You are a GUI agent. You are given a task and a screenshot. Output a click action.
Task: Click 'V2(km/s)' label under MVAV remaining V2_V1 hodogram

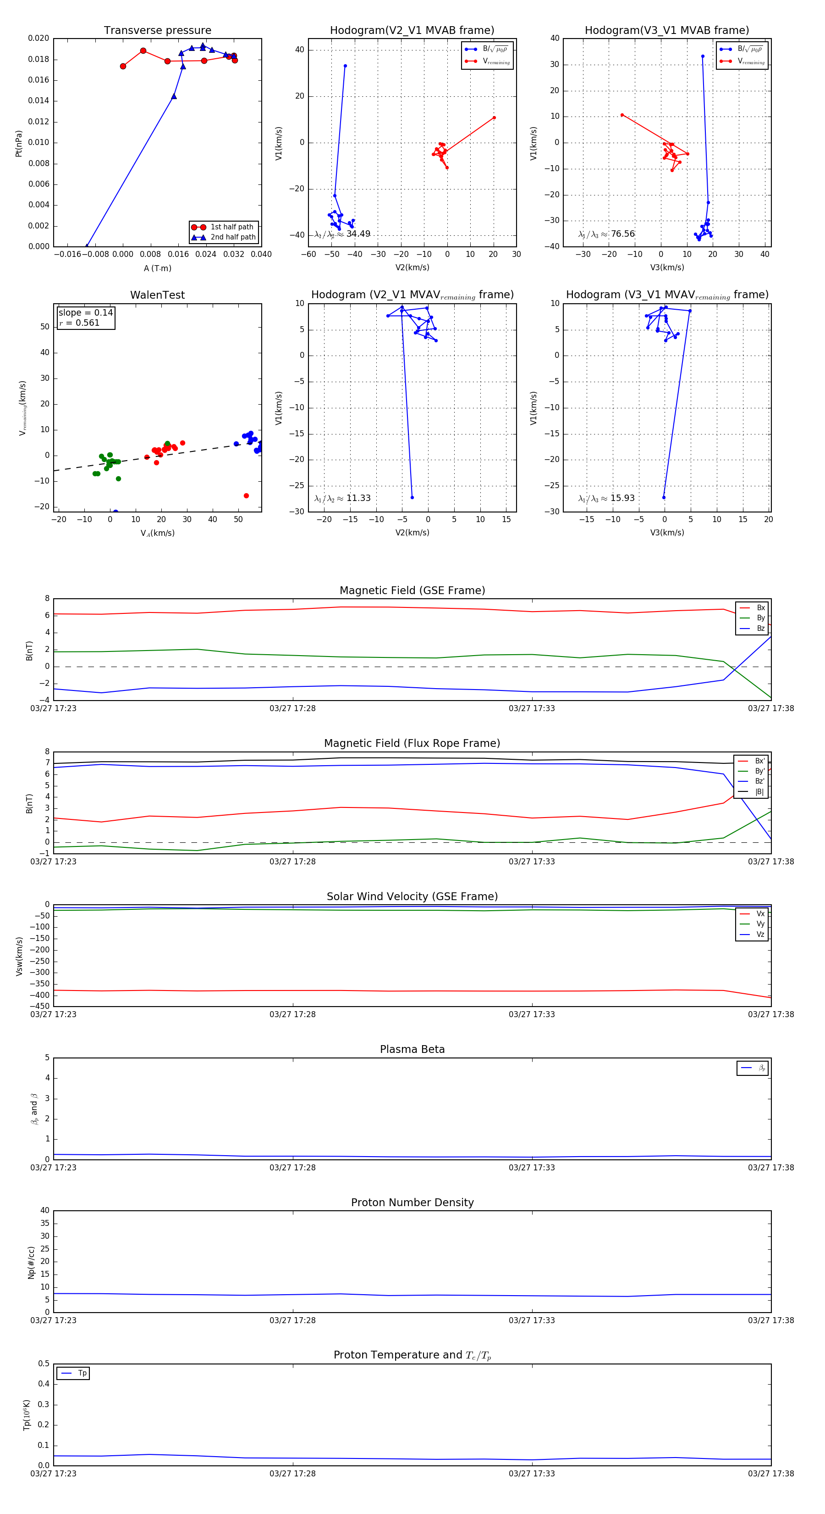(x=412, y=533)
